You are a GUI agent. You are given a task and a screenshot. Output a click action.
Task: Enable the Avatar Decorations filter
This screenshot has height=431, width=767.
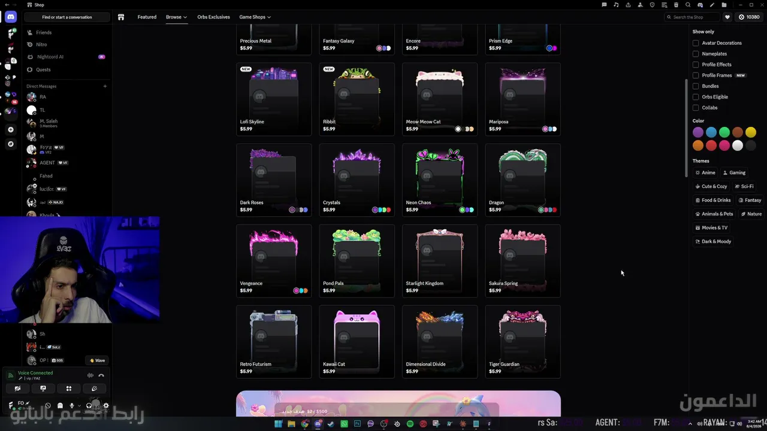click(696, 43)
